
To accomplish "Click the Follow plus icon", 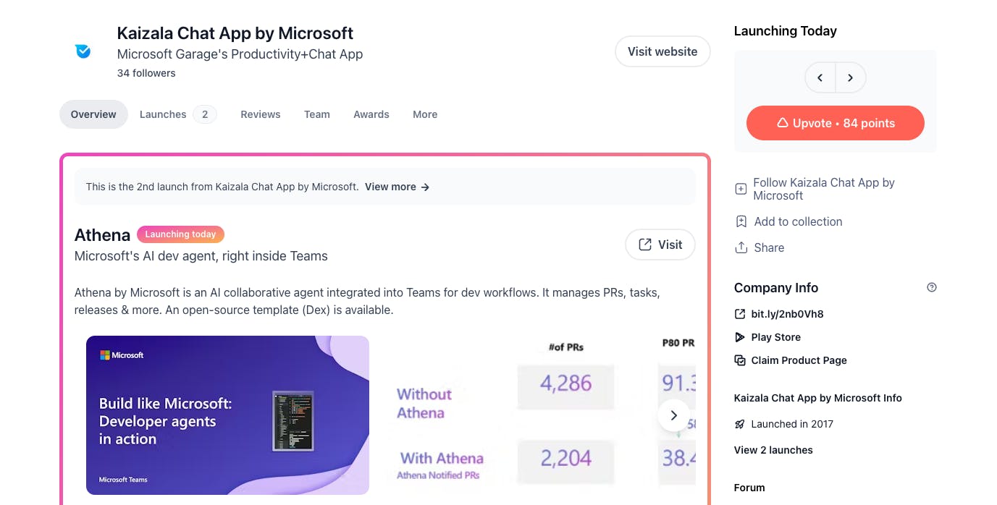I will click(x=741, y=189).
